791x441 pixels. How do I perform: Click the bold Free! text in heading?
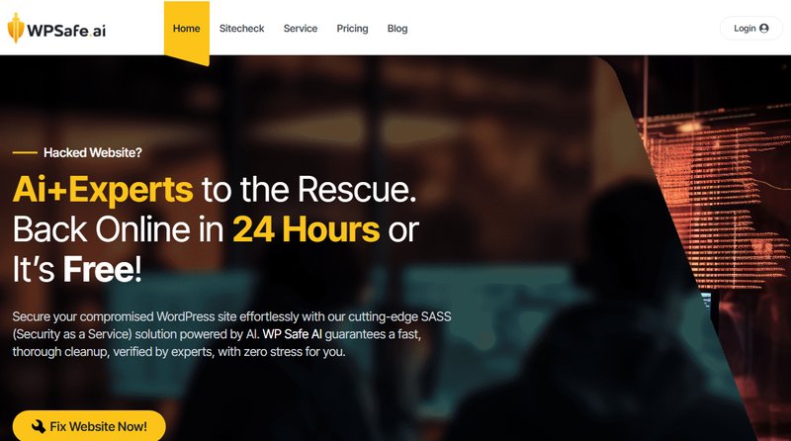click(x=102, y=269)
